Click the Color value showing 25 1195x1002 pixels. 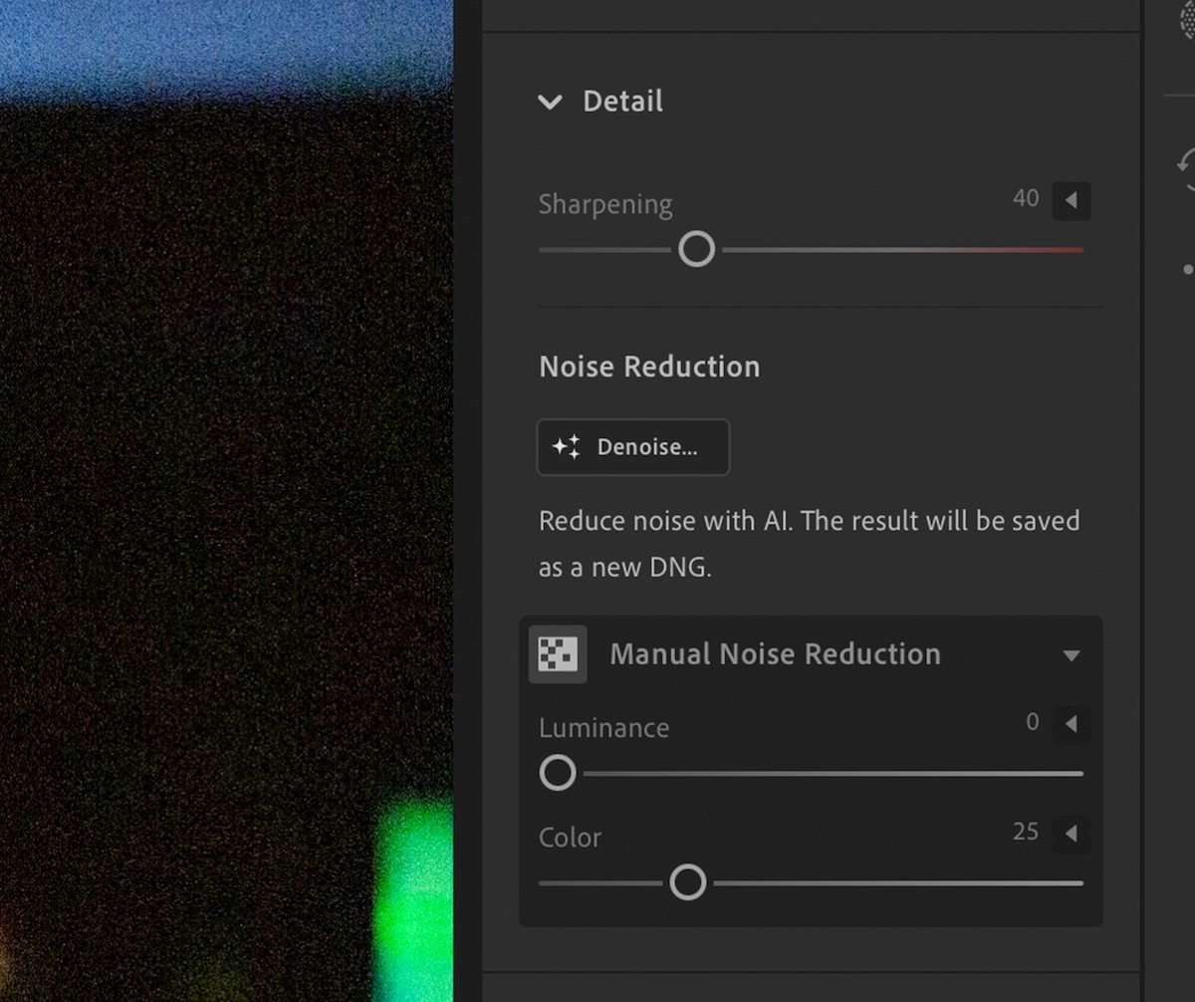[1025, 832]
